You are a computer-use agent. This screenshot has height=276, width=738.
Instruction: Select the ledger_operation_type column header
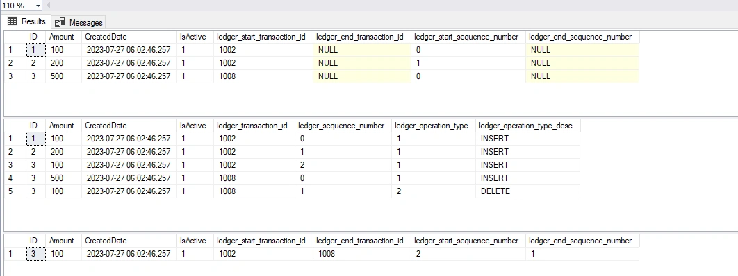pyautogui.click(x=434, y=126)
